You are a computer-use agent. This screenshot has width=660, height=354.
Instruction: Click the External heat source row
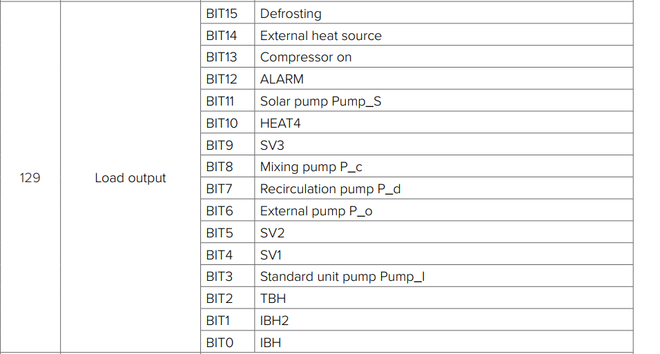pyautogui.click(x=417, y=35)
